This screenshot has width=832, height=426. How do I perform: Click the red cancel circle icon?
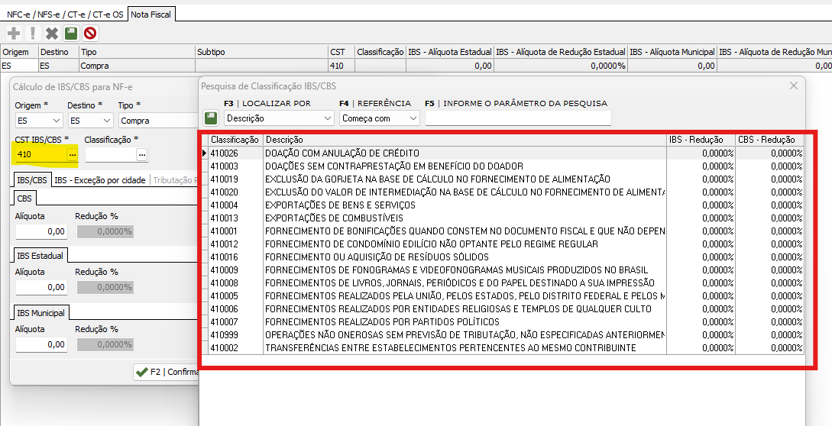[x=90, y=33]
